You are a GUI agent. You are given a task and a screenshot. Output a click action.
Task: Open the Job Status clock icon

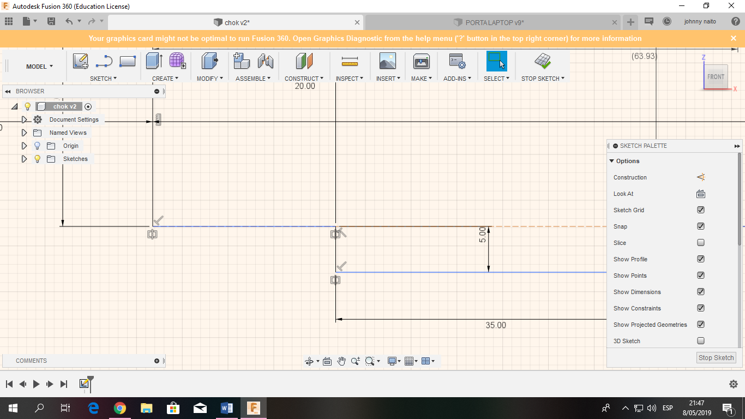pos(667,21)
